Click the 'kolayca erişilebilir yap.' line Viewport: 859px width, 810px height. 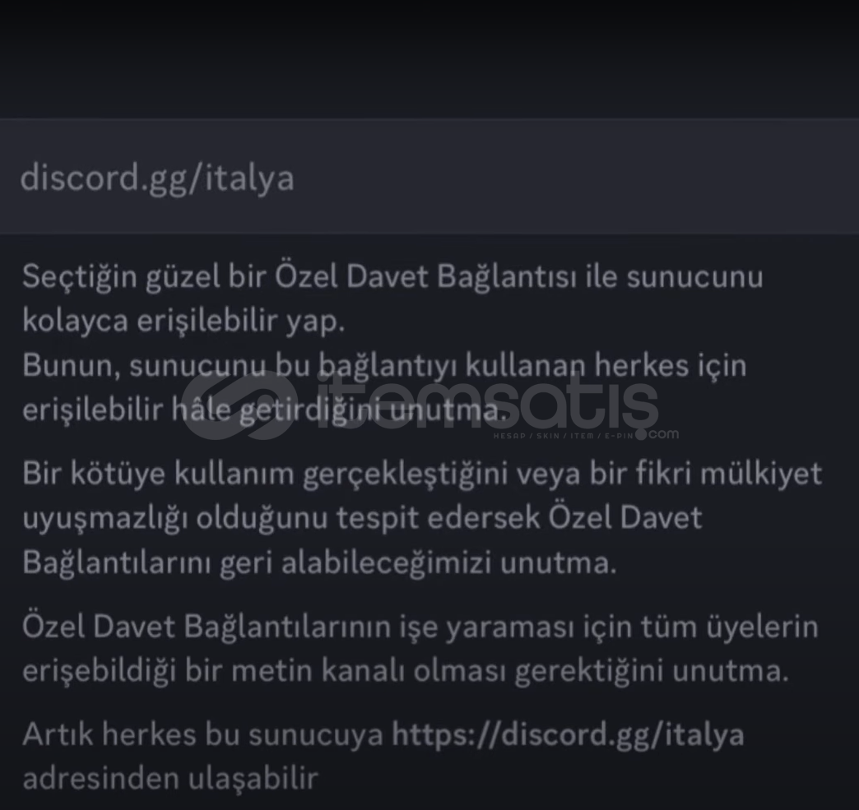click(183, 322)
